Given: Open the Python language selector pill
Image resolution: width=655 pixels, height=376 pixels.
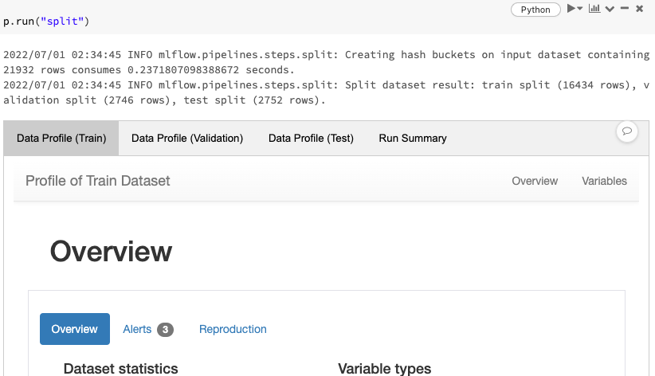Looking at the screenshot, I should (535, 10).
